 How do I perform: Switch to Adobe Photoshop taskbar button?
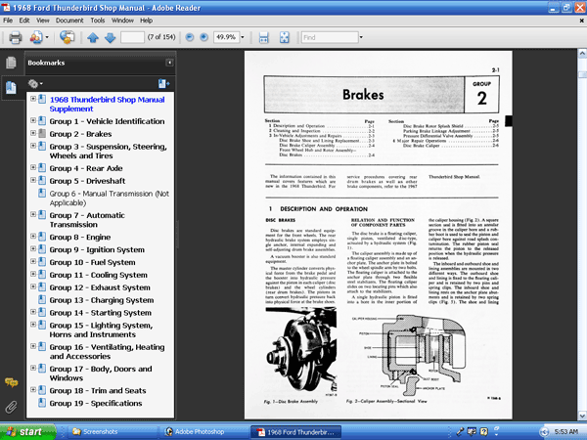203,432
